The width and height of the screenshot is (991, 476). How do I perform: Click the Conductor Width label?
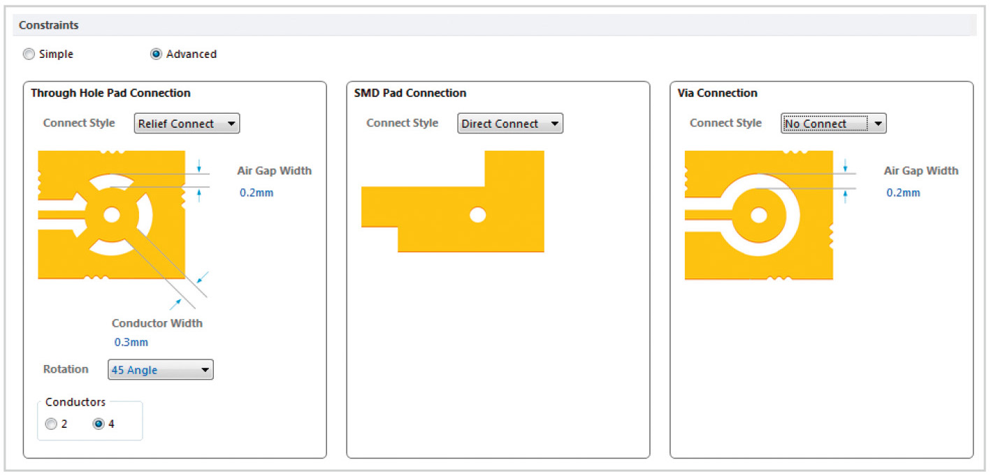[x=157, y=323]
